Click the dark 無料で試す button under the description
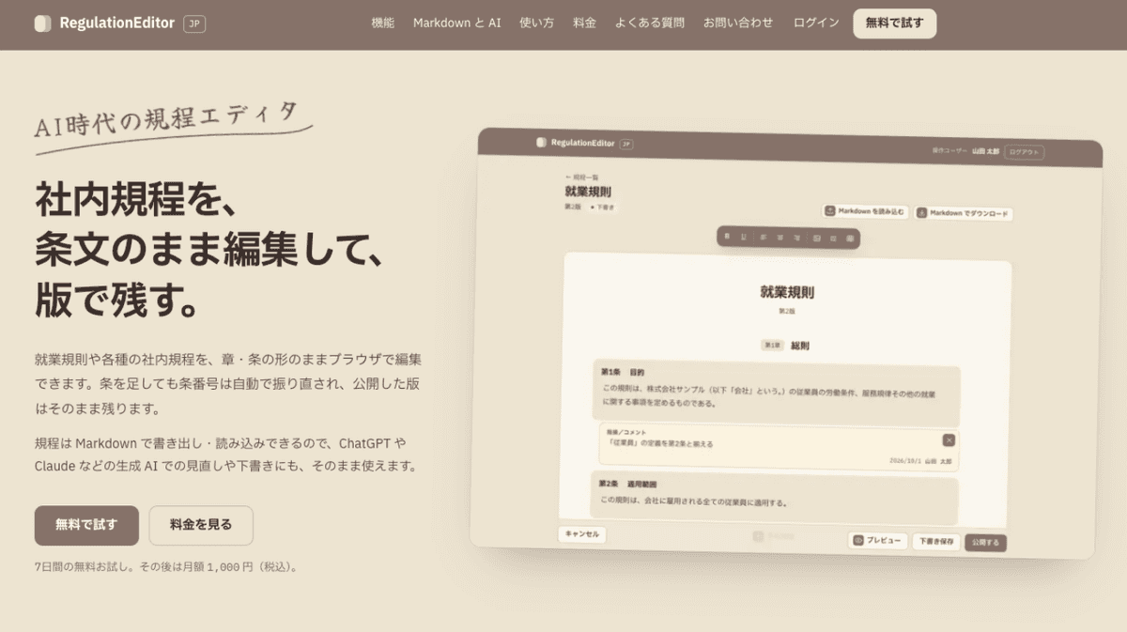The image size is (1127, 632). [x=86, y=525]
